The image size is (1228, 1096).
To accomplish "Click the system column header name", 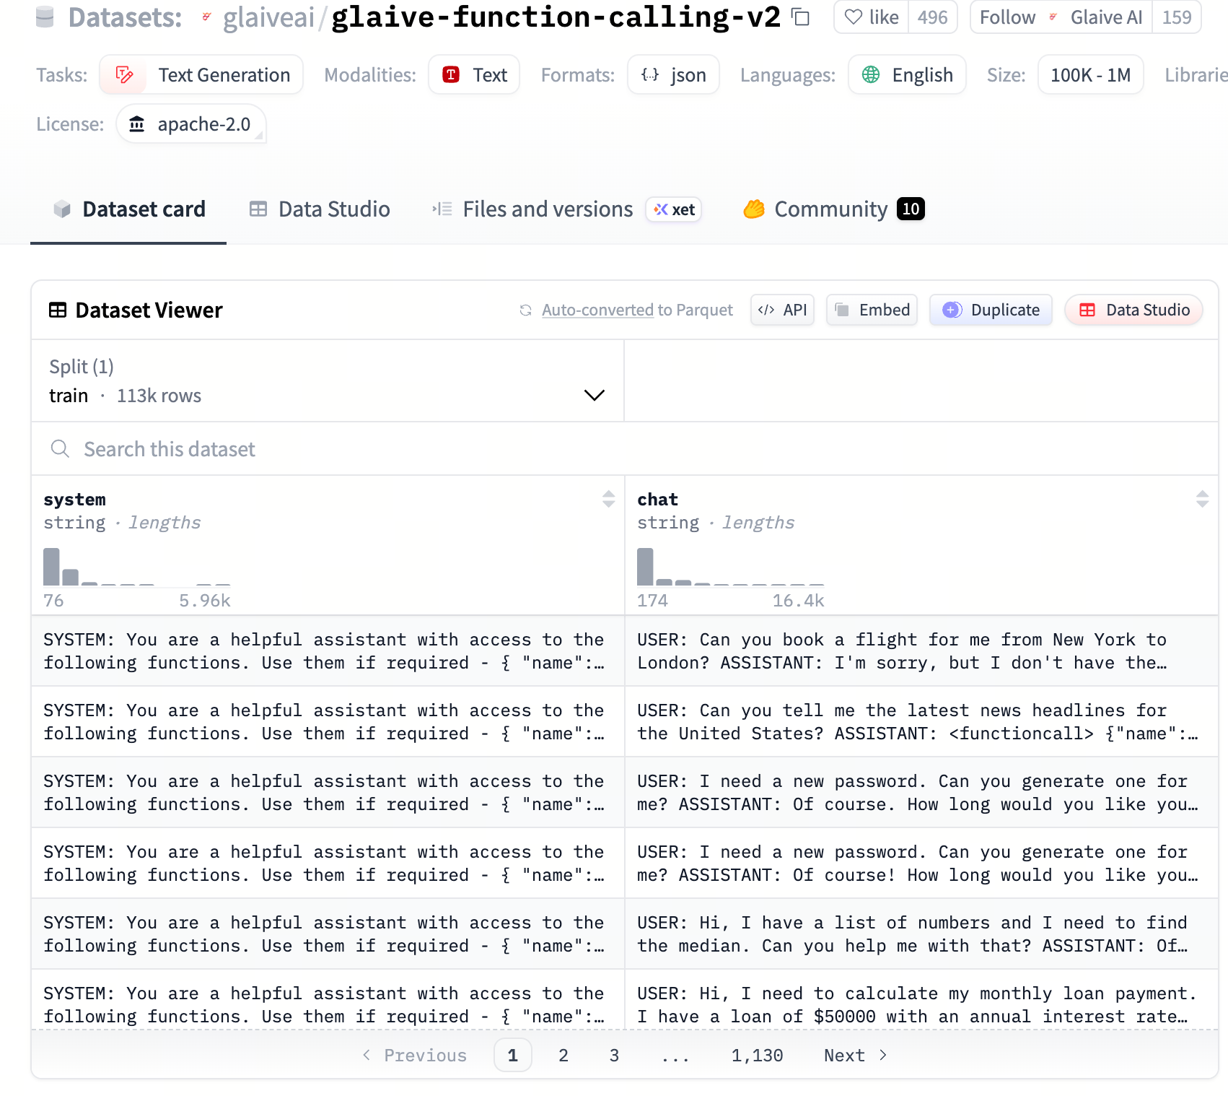I will pos(74,499).
